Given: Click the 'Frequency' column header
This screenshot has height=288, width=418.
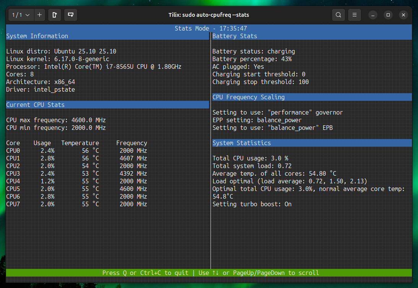Looking at the screenshot, I should 132,143.
